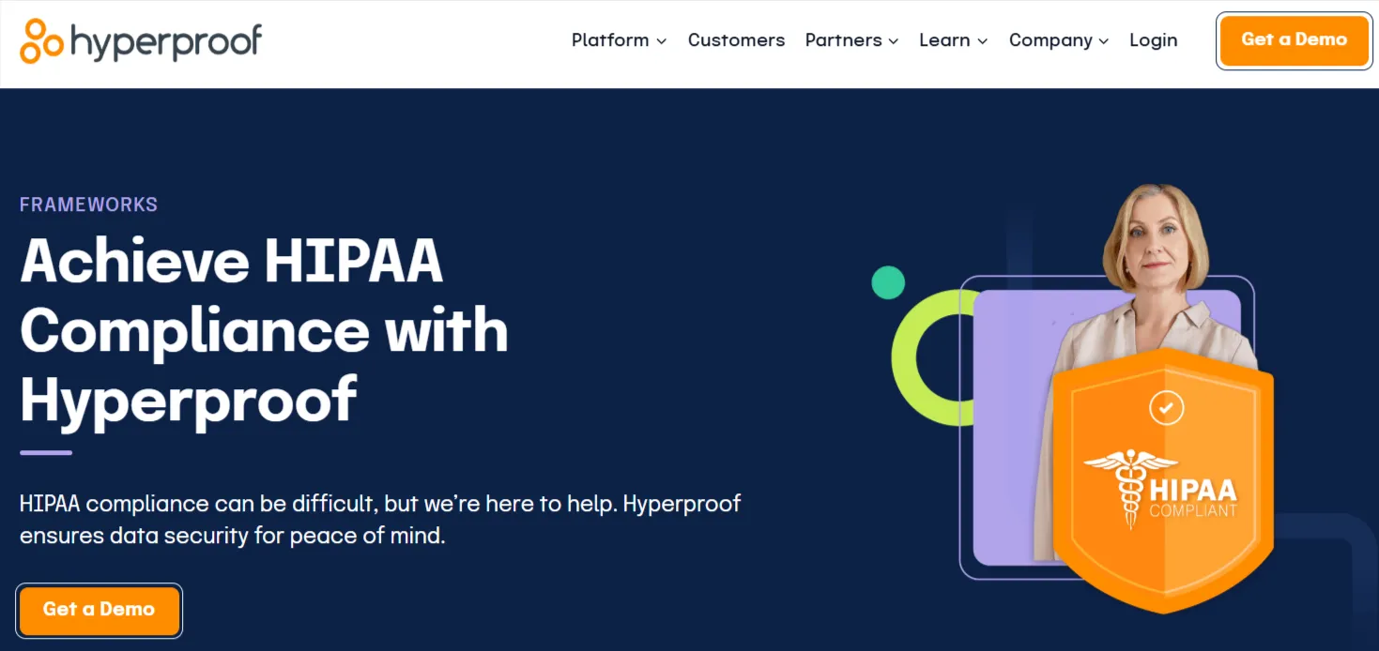1379x651 pixels.
Task: Click the orange HIPAA Compliant shield badge
Action: [1162, 480]
